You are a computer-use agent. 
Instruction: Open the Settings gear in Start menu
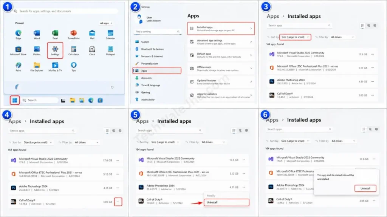tap(55, 50)
